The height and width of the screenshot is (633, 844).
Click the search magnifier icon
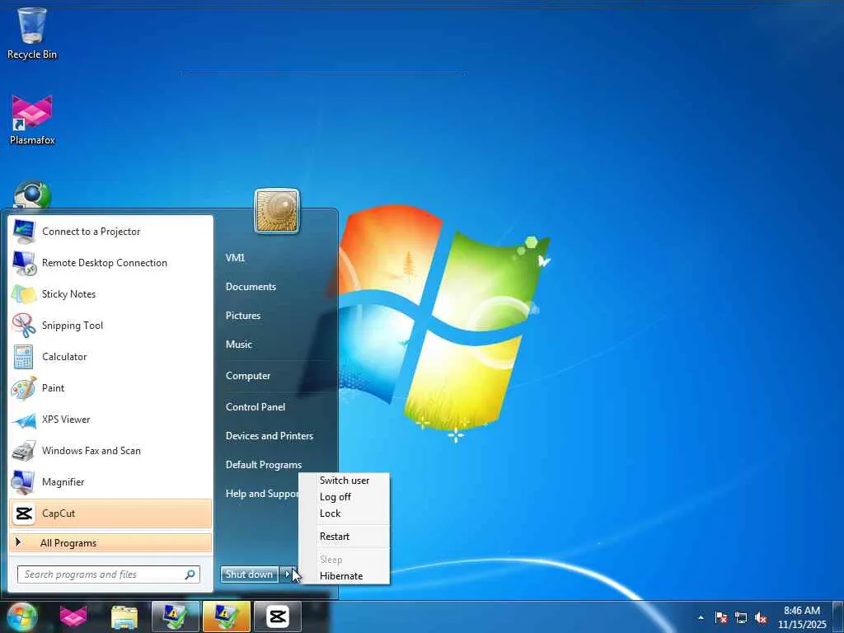(x=190, y=574)
